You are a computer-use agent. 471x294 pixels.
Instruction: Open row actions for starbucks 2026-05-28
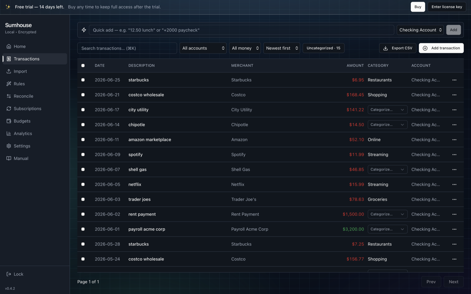click(x=454, y=244)
